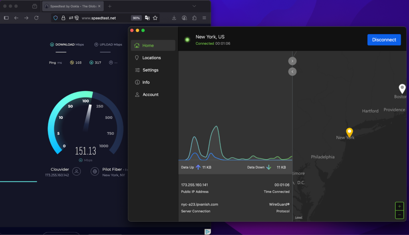Open a new browser tab
Image resolution: width=409 pixels, height=235 pixels.
pos(109,6)
